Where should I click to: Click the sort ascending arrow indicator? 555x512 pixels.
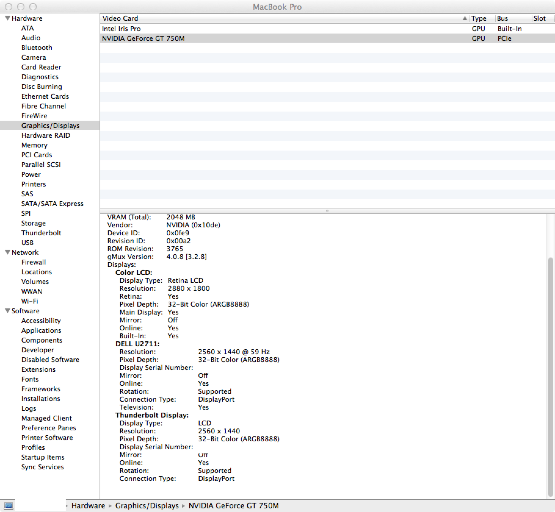click(465, 18)
